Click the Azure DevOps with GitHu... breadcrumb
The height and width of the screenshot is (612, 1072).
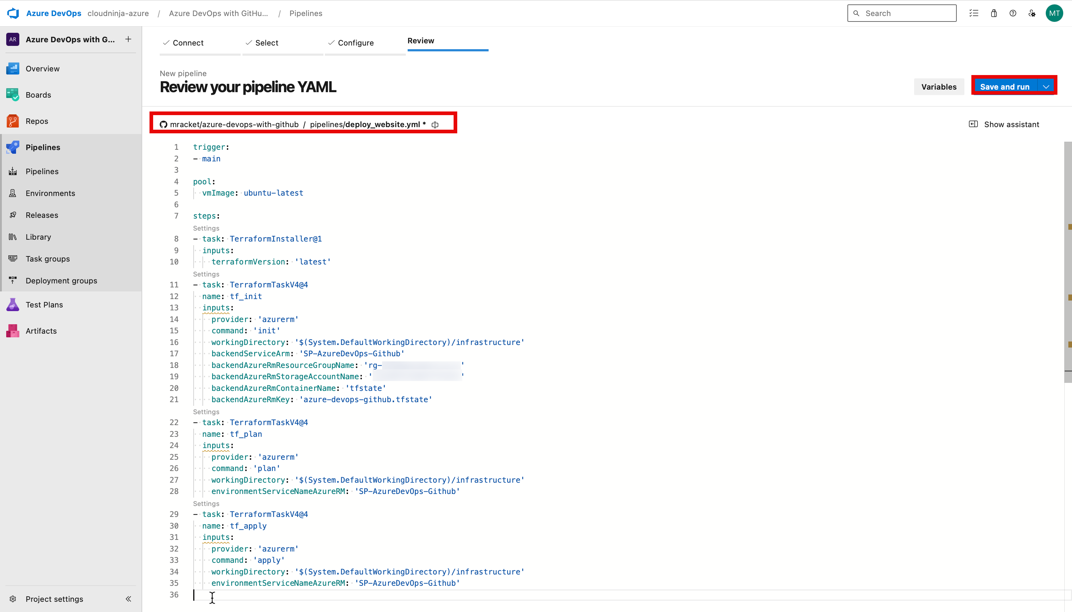(x=218, y=13)
